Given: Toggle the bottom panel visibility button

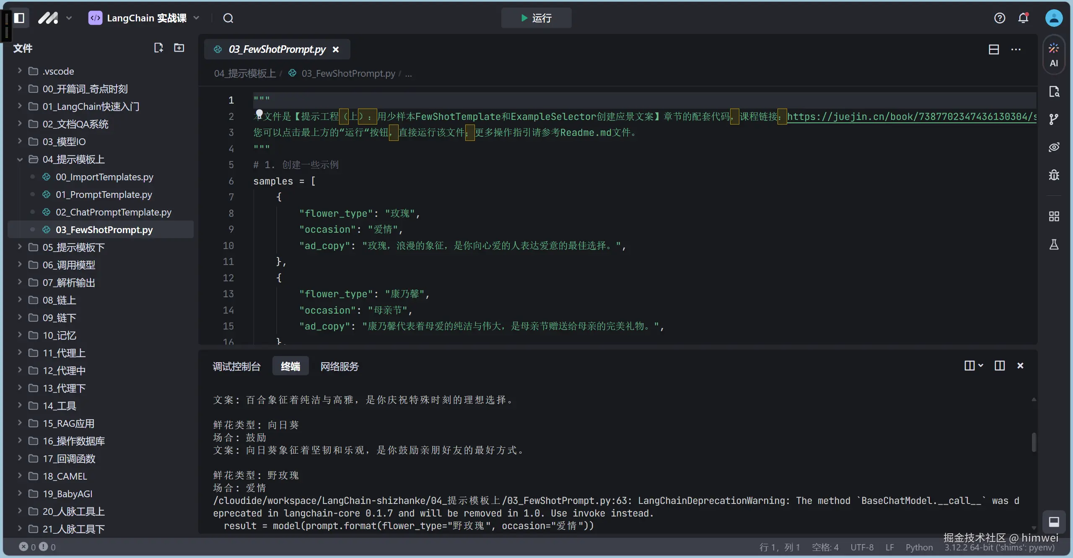Looking at the screenshot, I should (1054, 522).
